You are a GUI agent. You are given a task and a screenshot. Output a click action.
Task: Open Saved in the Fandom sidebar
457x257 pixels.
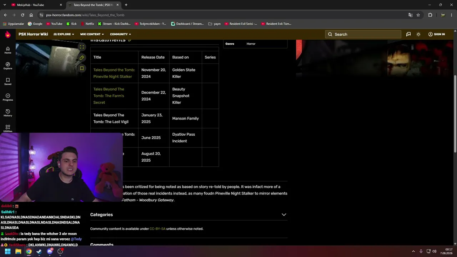click(x=8, y=81)
